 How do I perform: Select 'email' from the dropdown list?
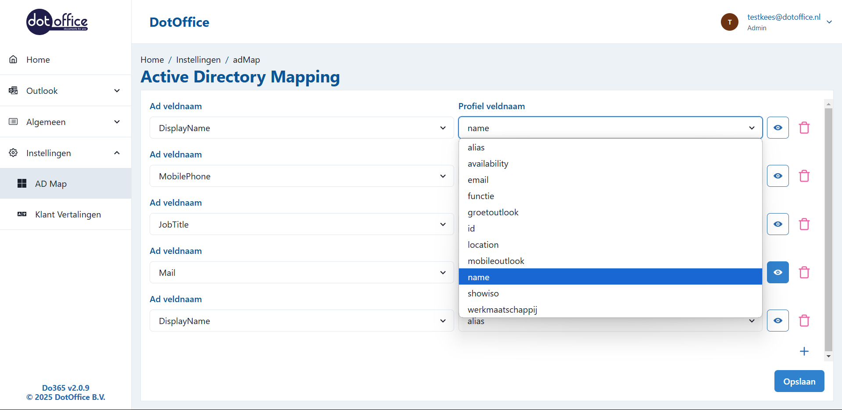pyautogui.click(x=478, y=180)
